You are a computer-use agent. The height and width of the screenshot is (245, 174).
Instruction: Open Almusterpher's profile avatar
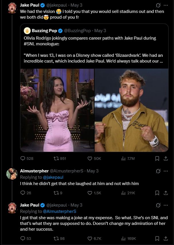12,174
